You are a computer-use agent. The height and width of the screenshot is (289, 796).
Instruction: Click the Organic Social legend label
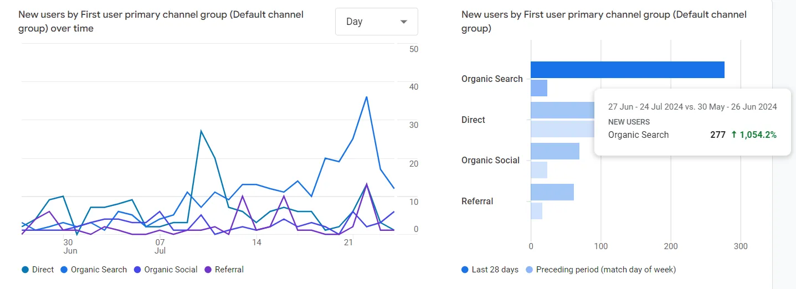point(171,270)
